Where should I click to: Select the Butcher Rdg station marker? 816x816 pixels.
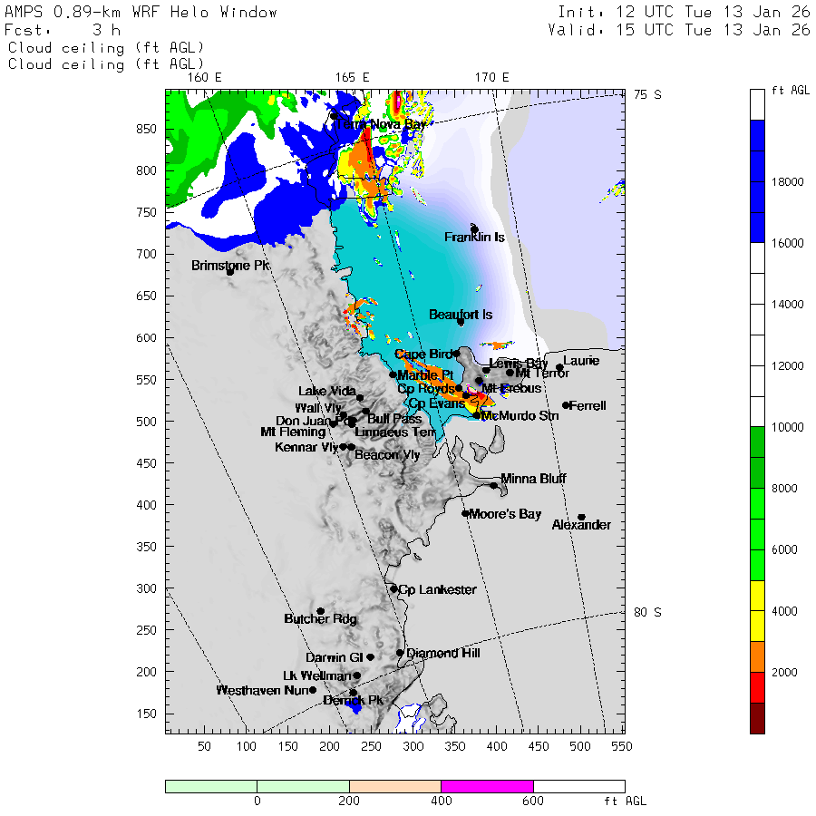(x=320, y=611)
